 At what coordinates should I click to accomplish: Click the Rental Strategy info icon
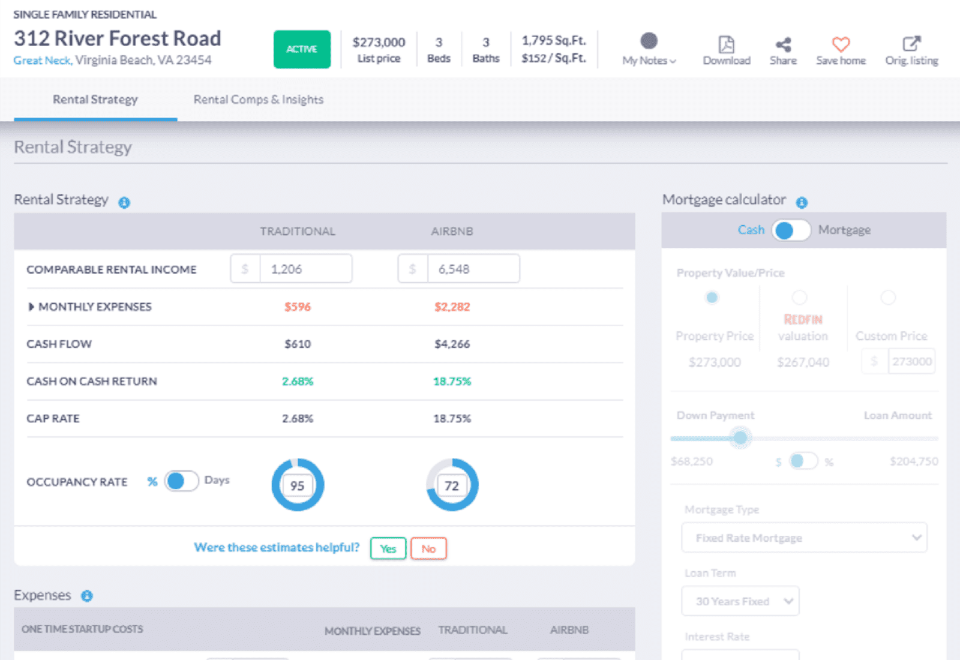pyautogui.click(x=124, y=203)
